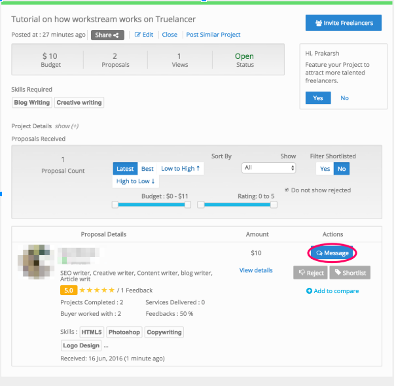Click the right handle of Budget slider
396x386 pixels.
click(x=189, y=205)
